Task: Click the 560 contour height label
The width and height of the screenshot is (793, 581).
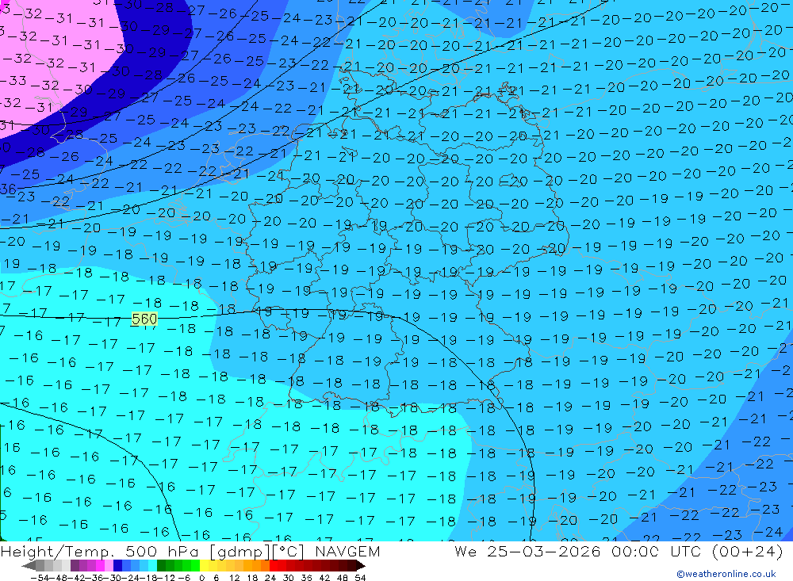Action: pyautogui.click(x=144, y=319)
